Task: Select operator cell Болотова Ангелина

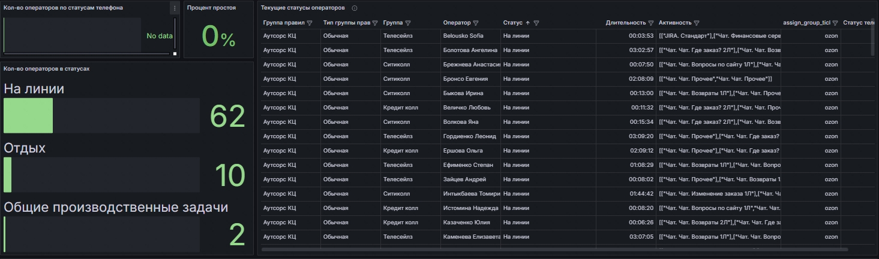Action: tap(470, 50)
